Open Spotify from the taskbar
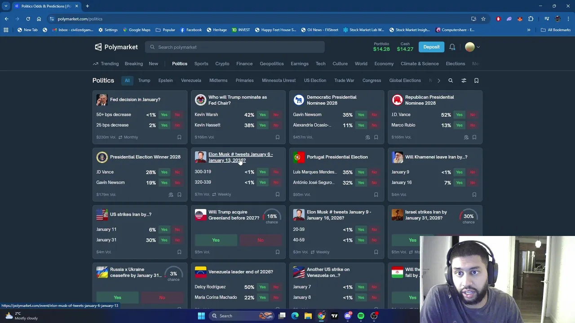The width and height of the screenshot is (575, 323). click(361, 316)
